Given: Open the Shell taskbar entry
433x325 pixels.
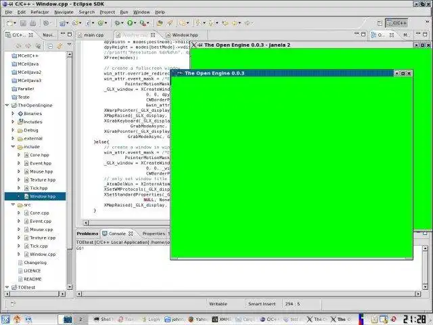Looking at the screenshot, I should [104, 319].
